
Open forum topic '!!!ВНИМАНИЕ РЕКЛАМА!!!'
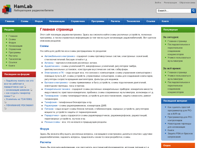[20, 105]
